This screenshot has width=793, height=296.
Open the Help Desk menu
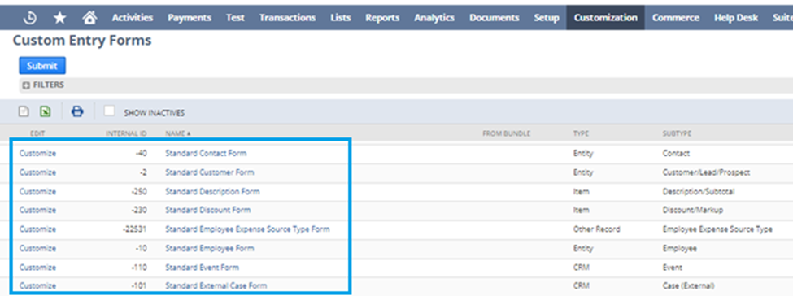point(736,18)
